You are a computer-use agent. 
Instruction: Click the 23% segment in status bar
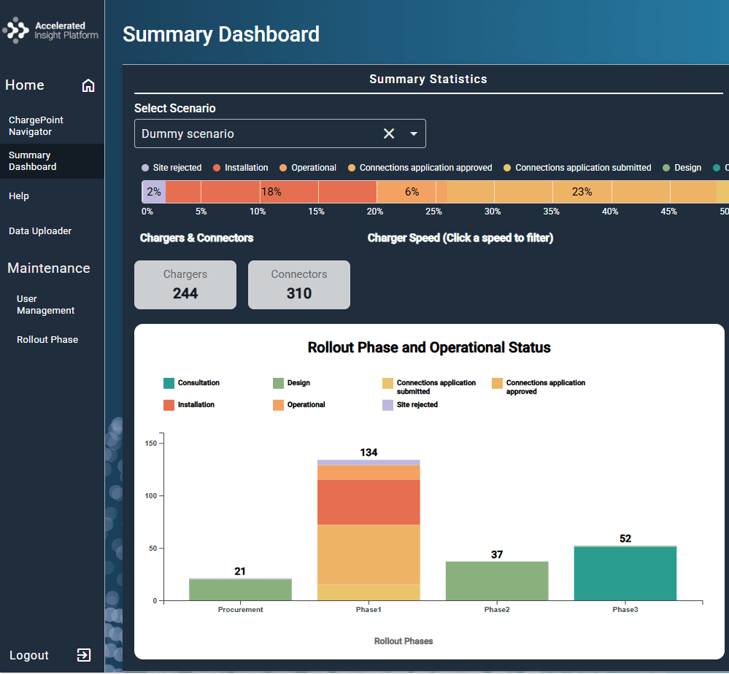pos(582,192)
